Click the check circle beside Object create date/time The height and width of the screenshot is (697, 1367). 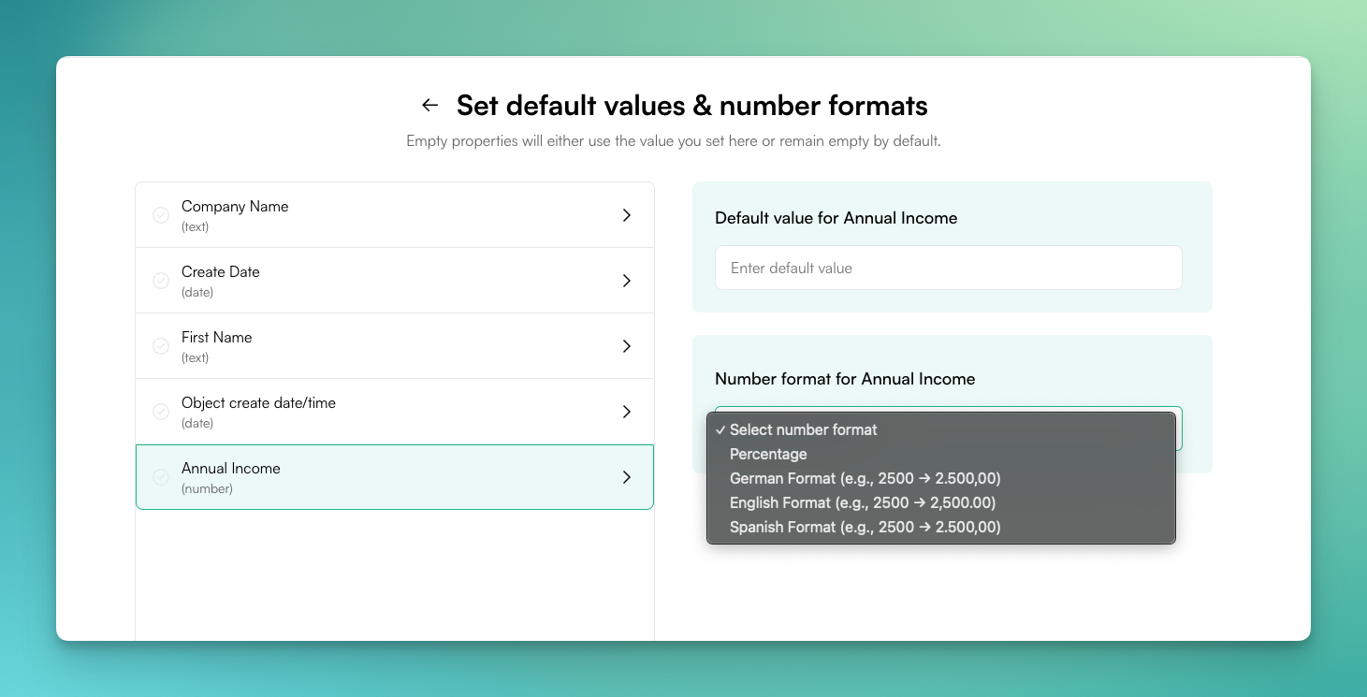[x=161, y=412]
